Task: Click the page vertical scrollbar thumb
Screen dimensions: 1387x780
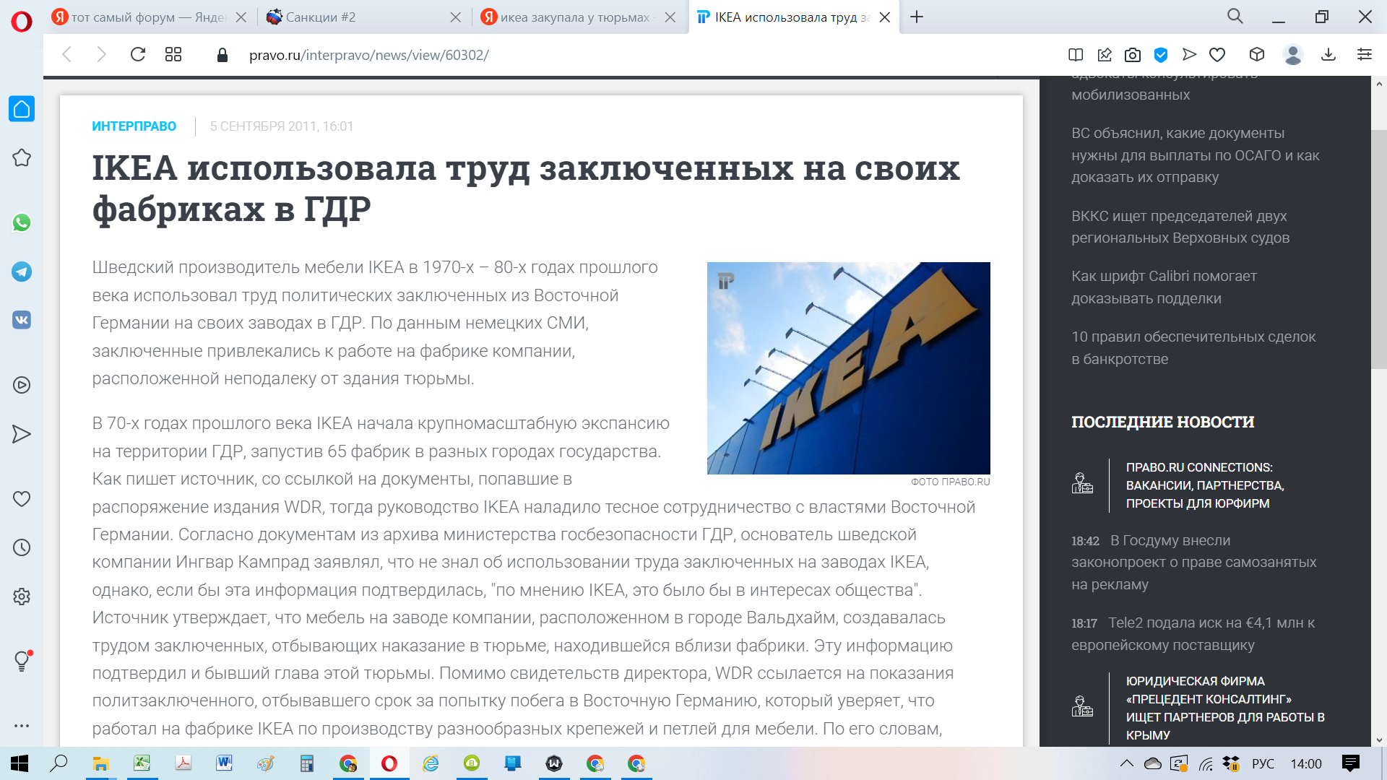Action: [x=1378, y=249]
